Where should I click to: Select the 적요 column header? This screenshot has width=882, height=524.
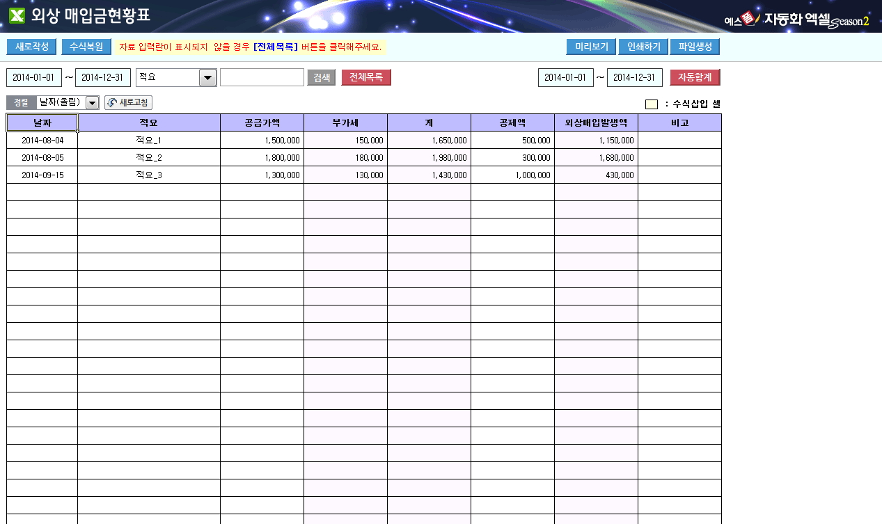pos(149,122)
